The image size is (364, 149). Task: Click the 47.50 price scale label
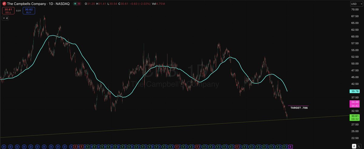click(356, 70)
